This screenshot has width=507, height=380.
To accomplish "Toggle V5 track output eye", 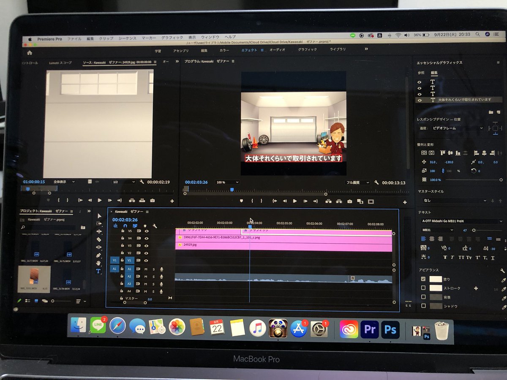I will 146,231.
